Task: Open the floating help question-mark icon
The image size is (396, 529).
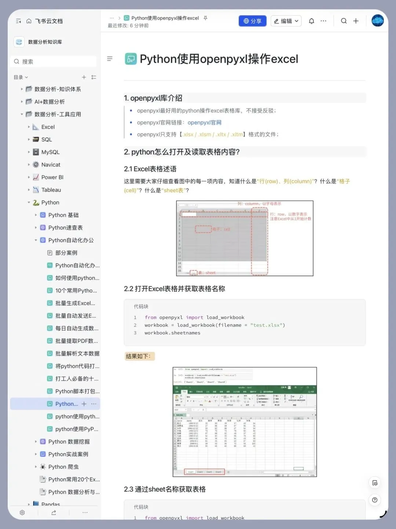Action: [375, 500]
